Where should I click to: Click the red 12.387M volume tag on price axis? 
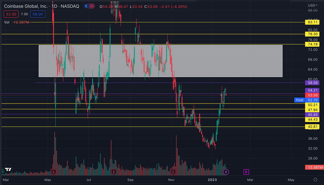314,168
